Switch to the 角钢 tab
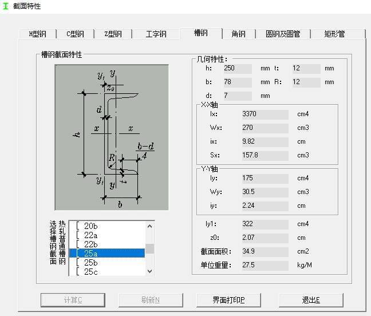 239,34
